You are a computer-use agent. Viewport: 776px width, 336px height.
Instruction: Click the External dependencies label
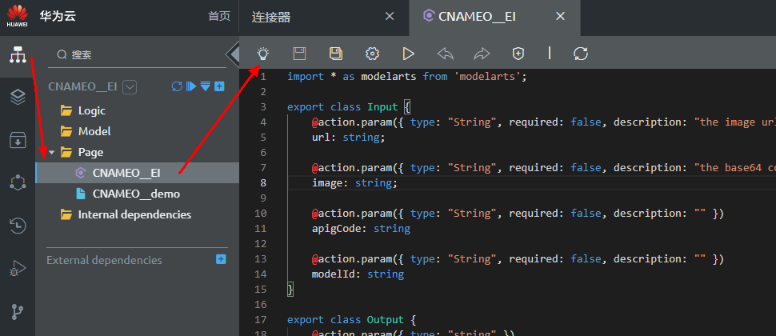[x=104, y=260]
